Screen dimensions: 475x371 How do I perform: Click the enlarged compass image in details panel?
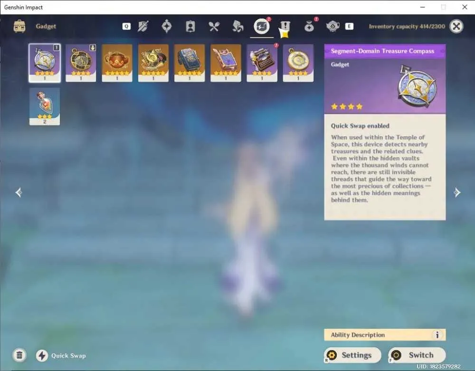tap(417, 86)
